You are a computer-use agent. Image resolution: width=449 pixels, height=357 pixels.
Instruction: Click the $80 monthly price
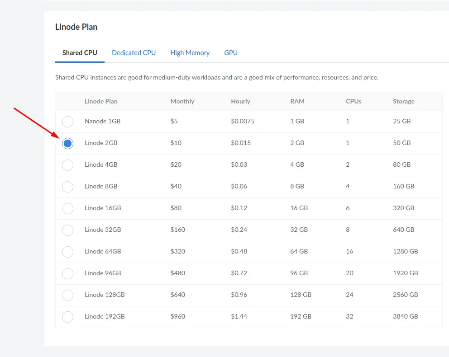pos(176,208)
